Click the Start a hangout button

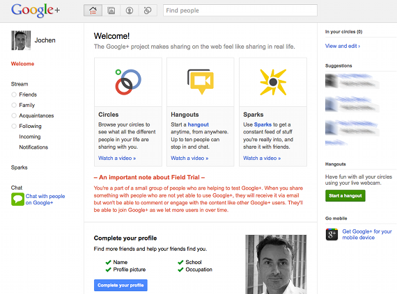pyautogui.click(x=345, y=196)
